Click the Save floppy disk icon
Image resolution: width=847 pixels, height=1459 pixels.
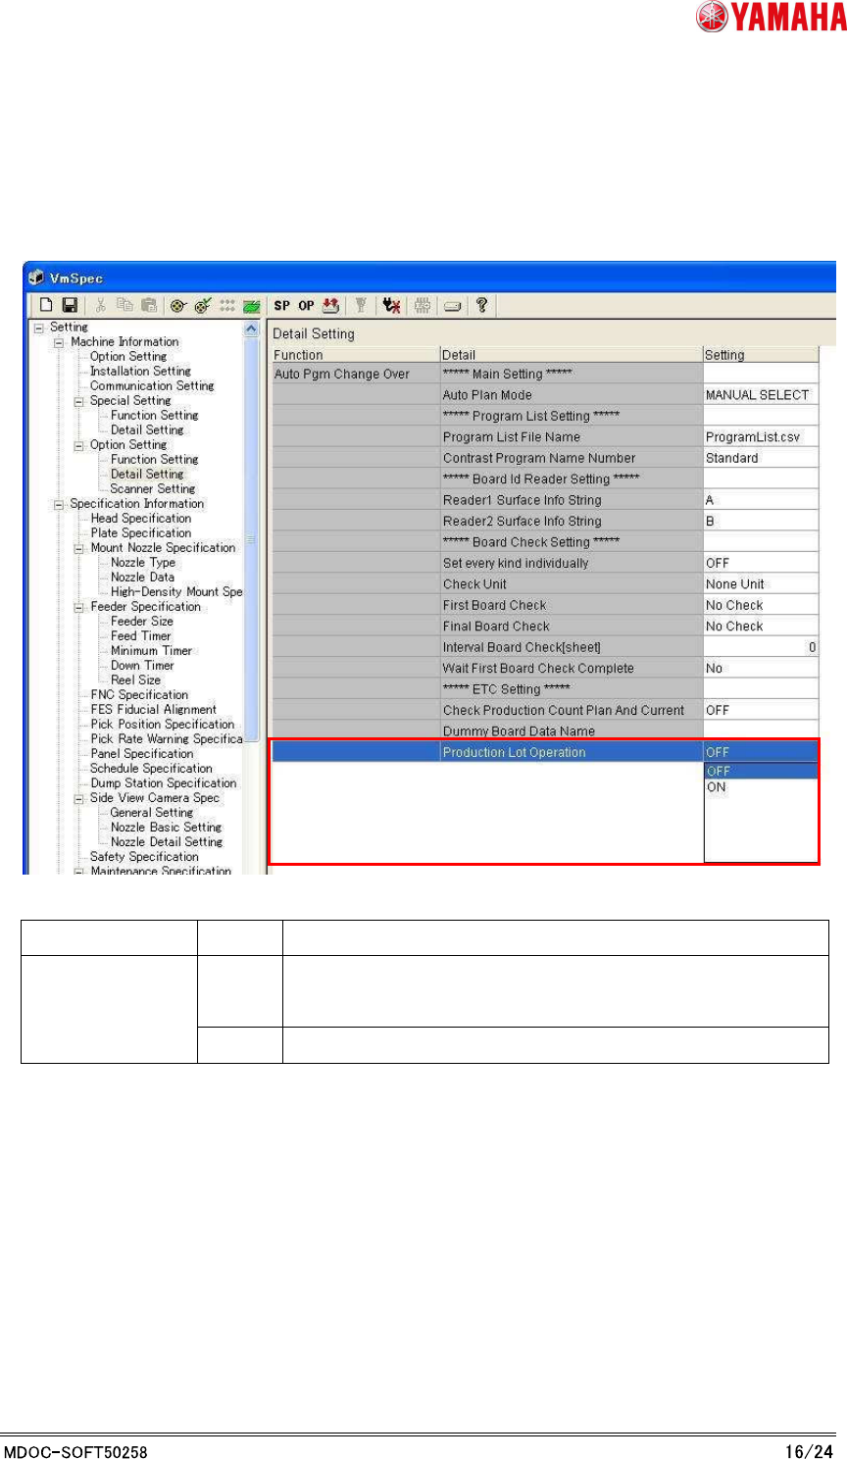click(70, 306)
